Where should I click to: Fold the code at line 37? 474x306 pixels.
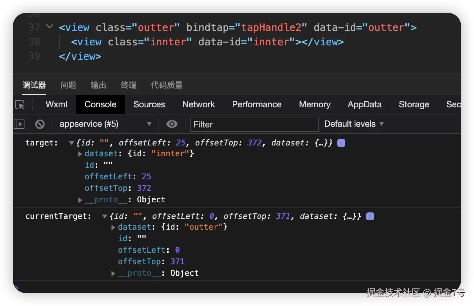(50, 27)
